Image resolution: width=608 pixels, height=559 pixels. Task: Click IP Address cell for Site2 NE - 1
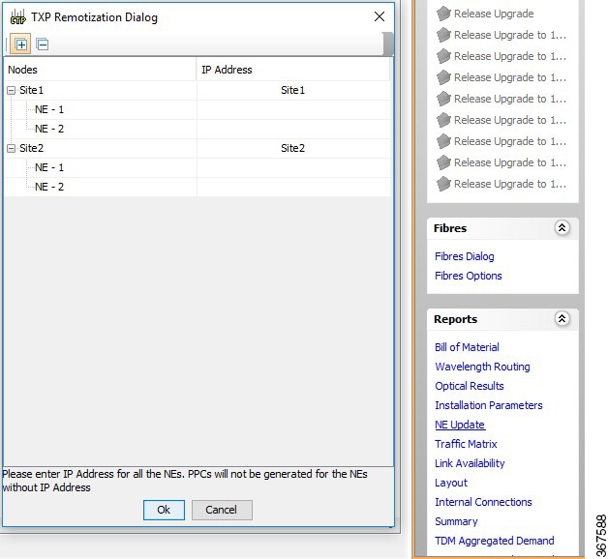pyautogui.click(x=293, y=167)
